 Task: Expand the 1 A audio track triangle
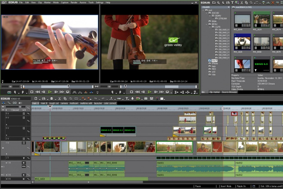point(6,163)
